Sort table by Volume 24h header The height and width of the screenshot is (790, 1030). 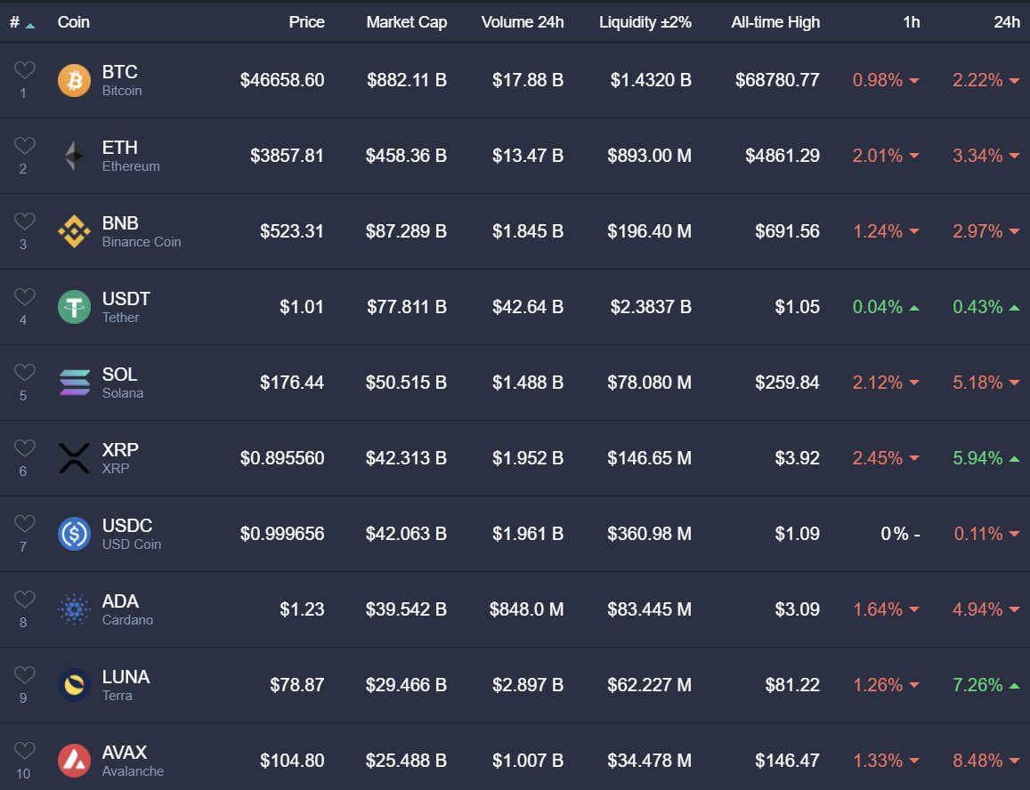tap(523, 22)
